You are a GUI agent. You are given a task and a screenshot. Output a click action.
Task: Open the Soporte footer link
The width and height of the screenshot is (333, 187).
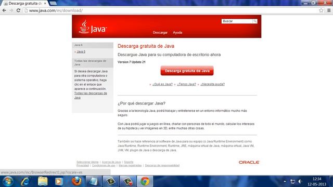coord(129,162)
